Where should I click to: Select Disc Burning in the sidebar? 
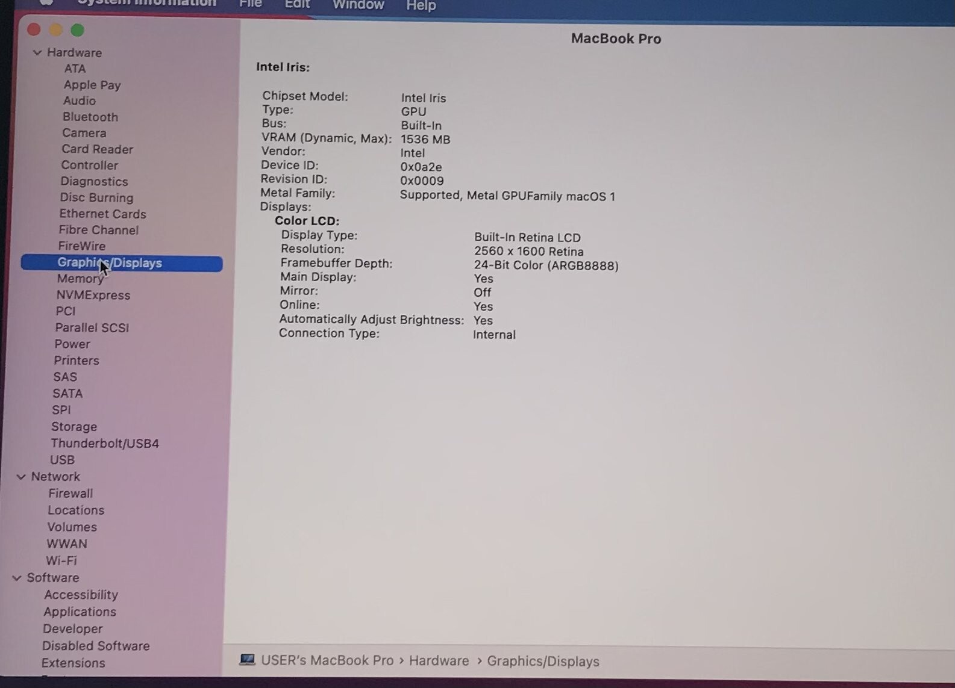[96, 197]
